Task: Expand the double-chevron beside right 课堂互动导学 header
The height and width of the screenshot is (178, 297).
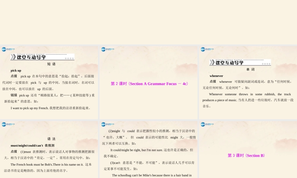Action: [212, 62]
